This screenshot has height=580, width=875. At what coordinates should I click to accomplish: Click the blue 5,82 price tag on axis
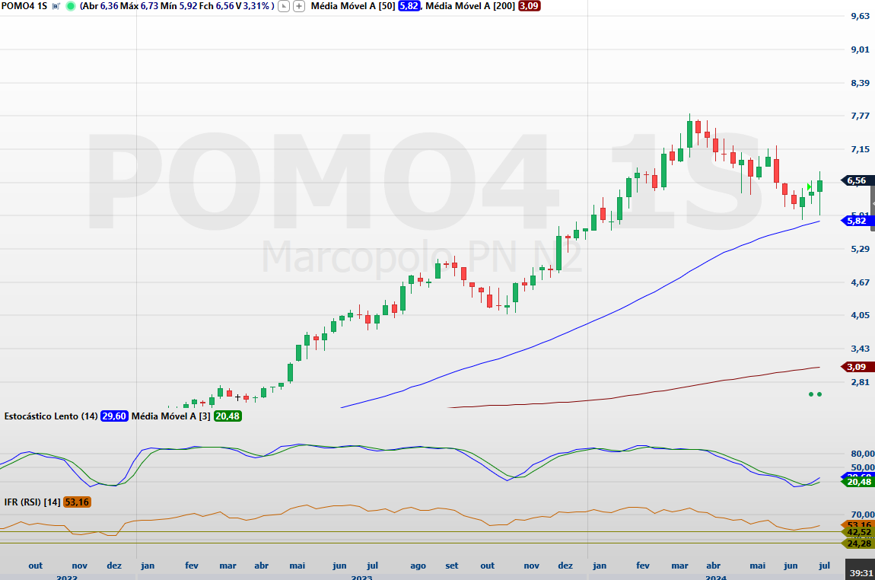pyautogui.click(x=856, y=221)
